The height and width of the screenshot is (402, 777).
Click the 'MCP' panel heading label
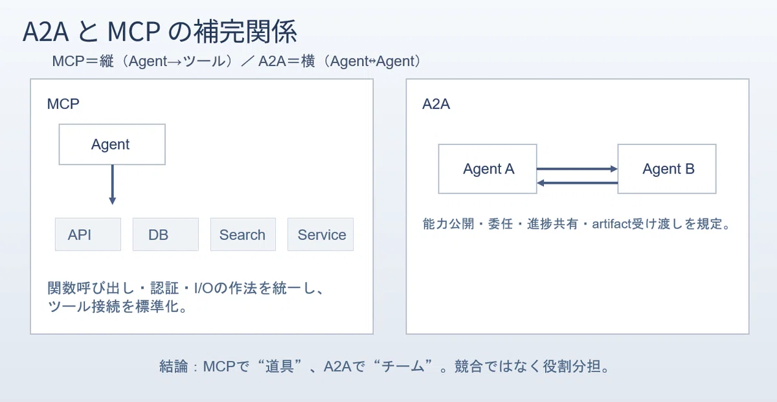(x=63, y=104)
